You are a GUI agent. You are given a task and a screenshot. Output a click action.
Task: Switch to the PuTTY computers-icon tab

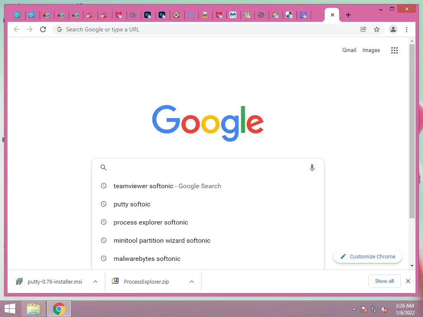tap(289, 15)
